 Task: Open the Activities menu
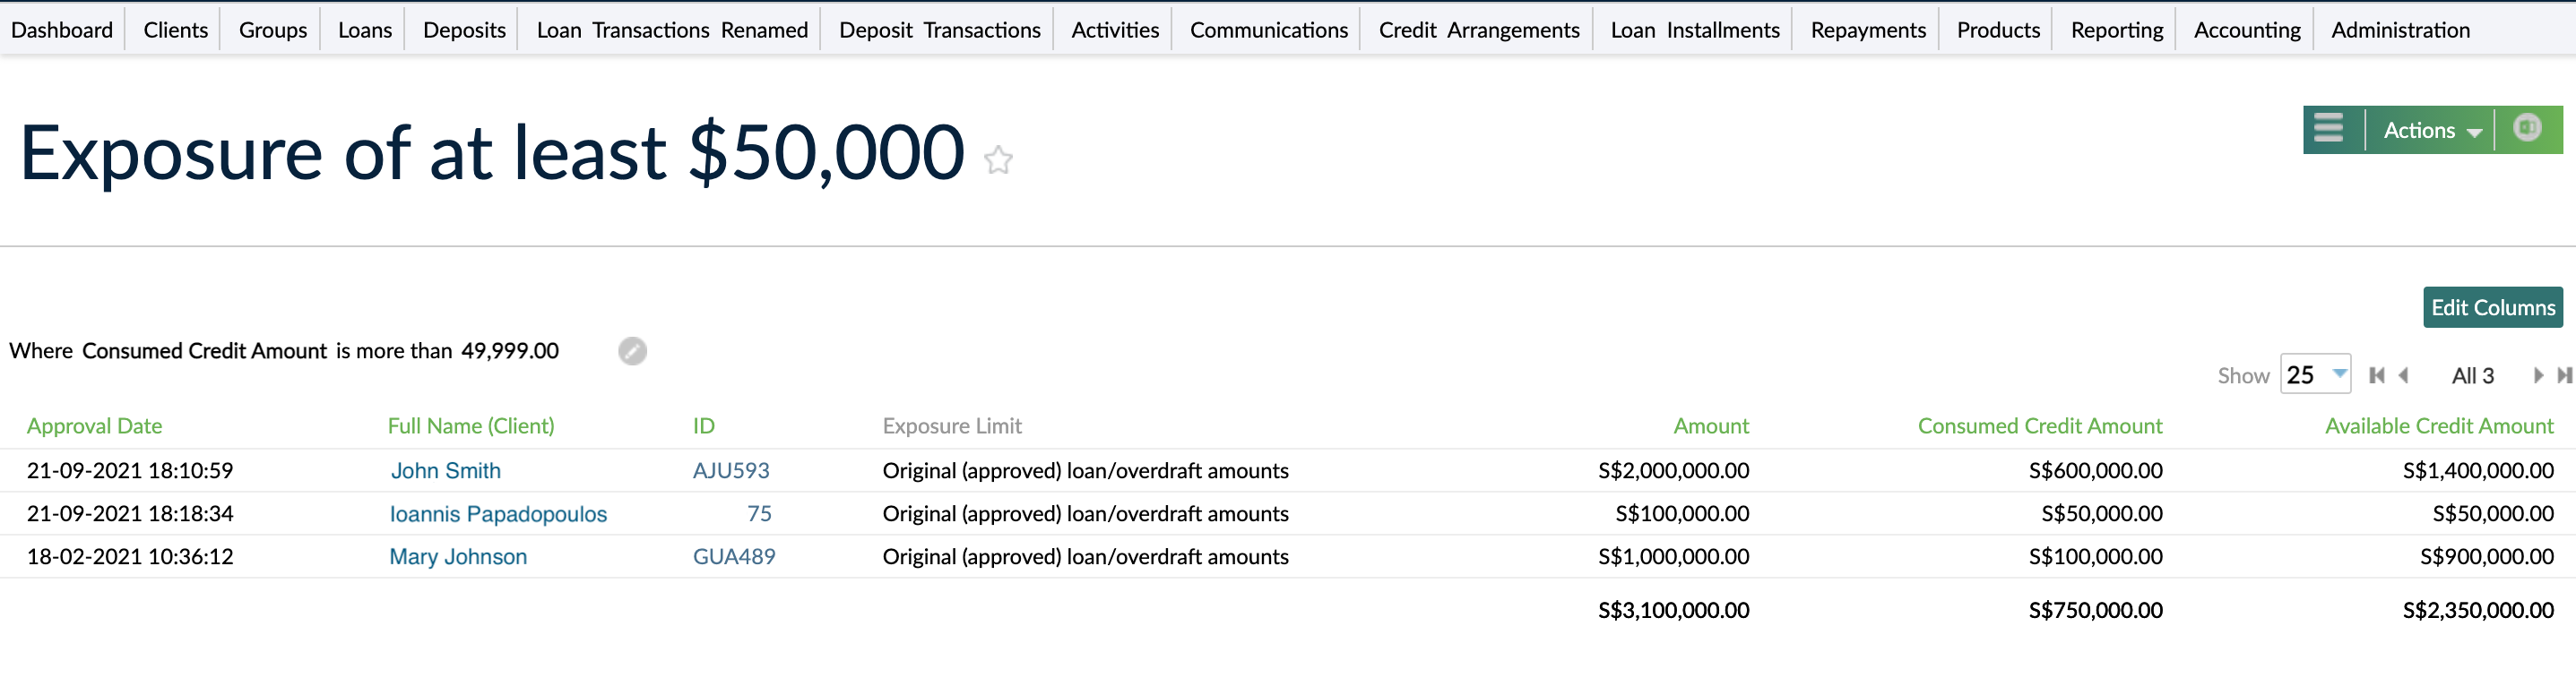coord(1115,30)
